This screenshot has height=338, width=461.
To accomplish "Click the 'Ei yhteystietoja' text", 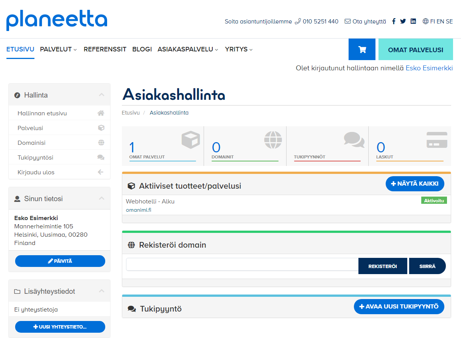I will coord(36,310).
